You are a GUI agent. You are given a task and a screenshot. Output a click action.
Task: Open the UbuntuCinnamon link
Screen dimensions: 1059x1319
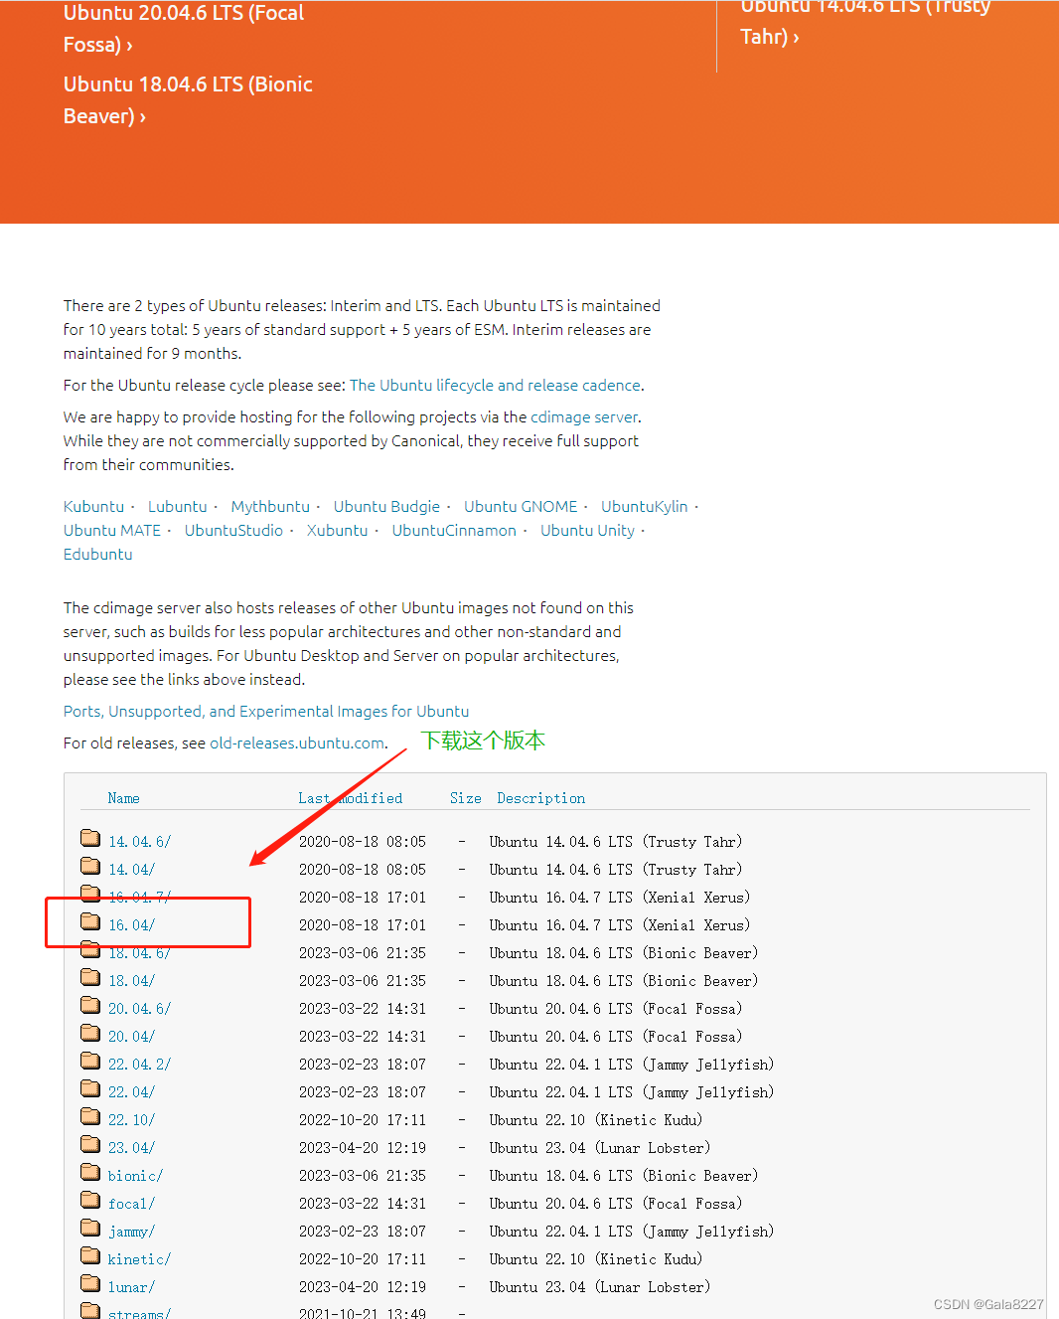[x=454, y=530]
